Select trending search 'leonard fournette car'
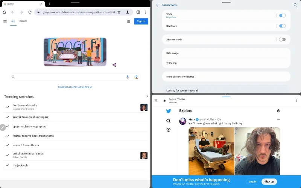This screenshot has width=301, height=188. (75, 145)
